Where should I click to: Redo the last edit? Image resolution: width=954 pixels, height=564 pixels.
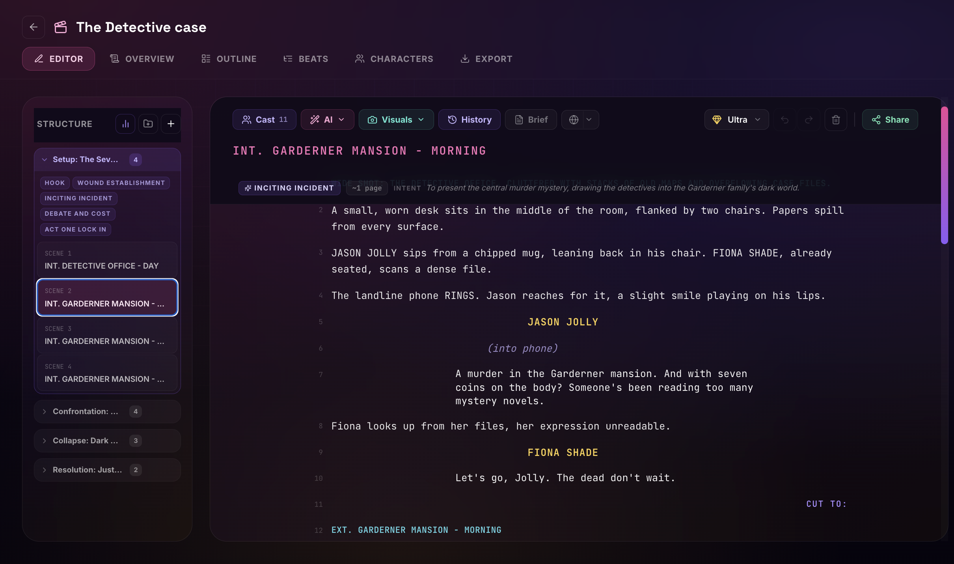809,120
